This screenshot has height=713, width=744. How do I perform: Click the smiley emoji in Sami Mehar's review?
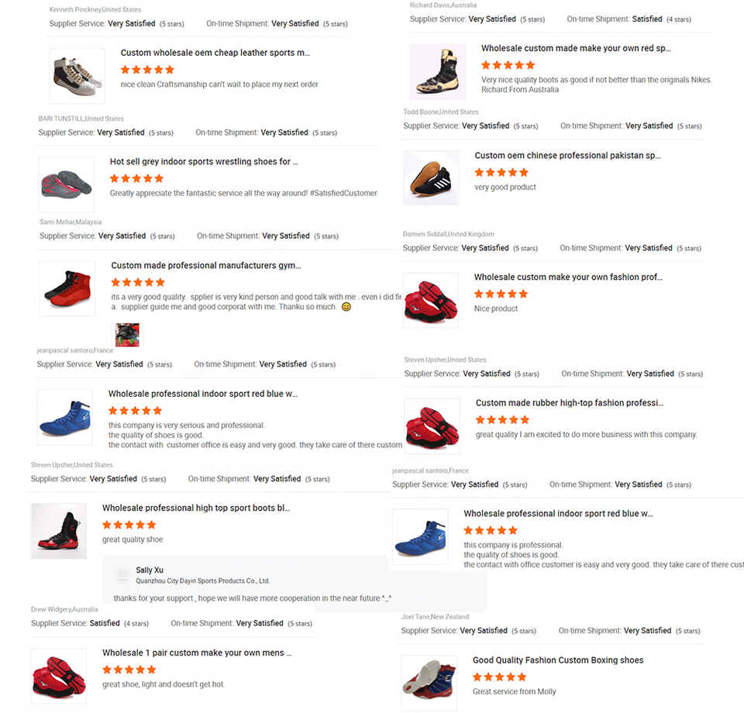(346, 307)
